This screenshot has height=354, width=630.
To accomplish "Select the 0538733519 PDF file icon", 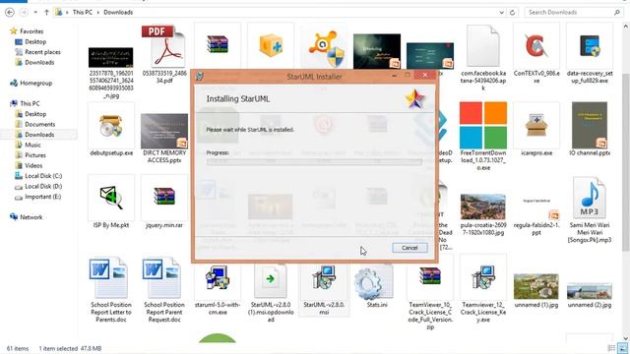I will pos(164,46).
